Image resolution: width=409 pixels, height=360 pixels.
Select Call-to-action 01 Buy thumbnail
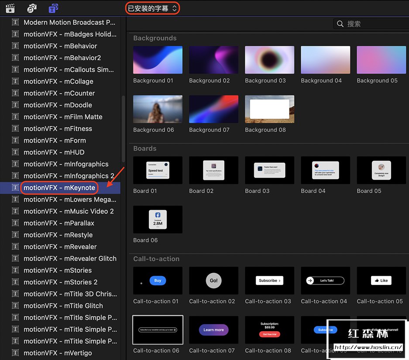[x=158, y=280]
